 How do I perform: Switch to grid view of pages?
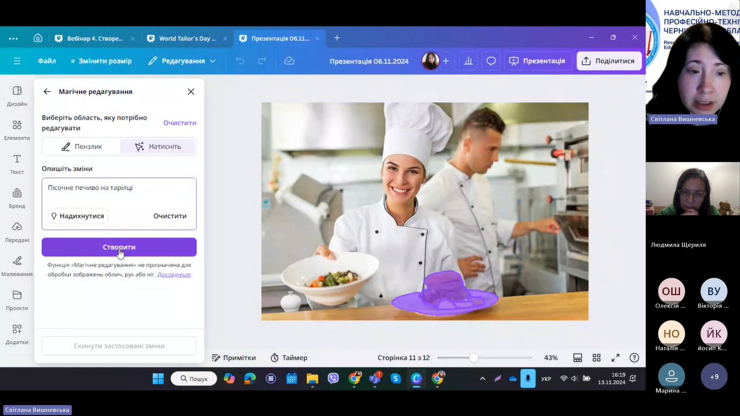click(x=596, y=358)
